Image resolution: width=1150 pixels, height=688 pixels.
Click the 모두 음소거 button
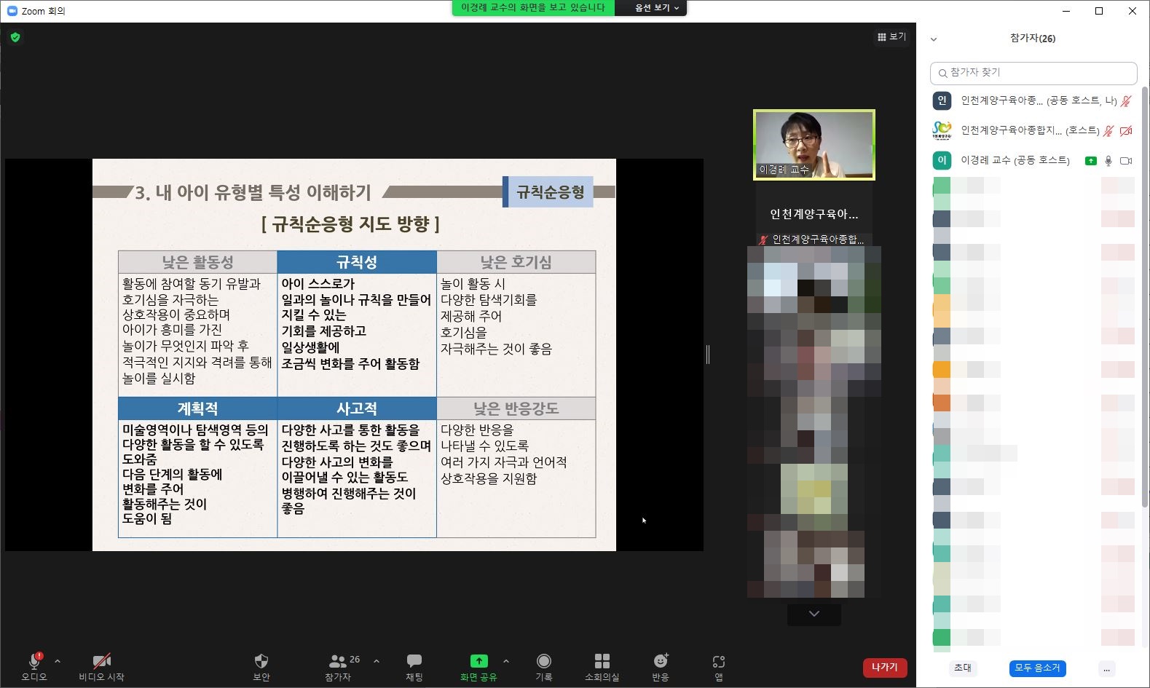[x=1037, y=668]
